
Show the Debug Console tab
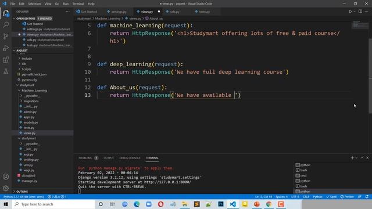point(130,158)
